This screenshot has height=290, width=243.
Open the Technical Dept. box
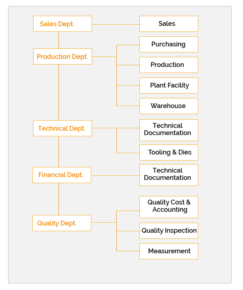pos(62,128)
